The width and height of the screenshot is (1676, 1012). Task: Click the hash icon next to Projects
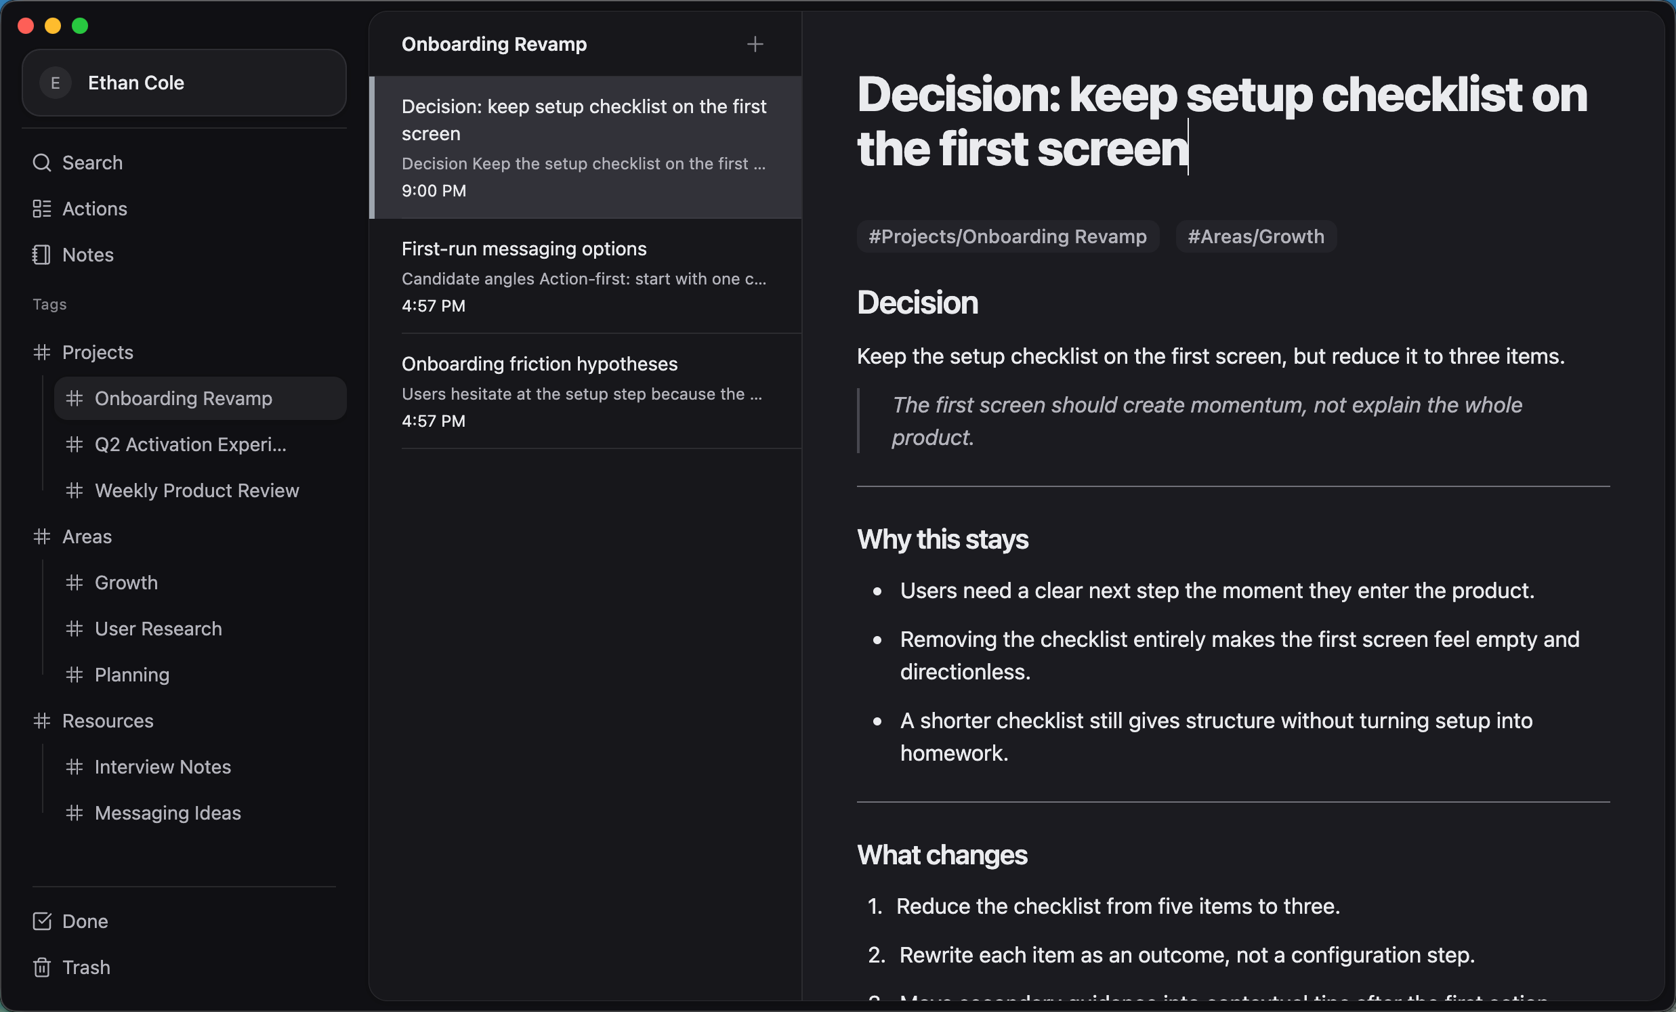pyautogui.click(x=41, y=352)
